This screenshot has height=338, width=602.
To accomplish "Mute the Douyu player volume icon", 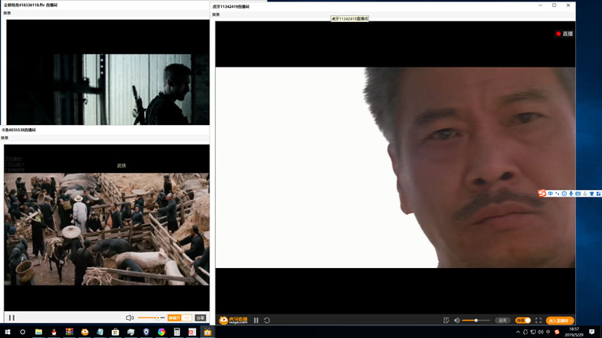I will tap(130, 318).
